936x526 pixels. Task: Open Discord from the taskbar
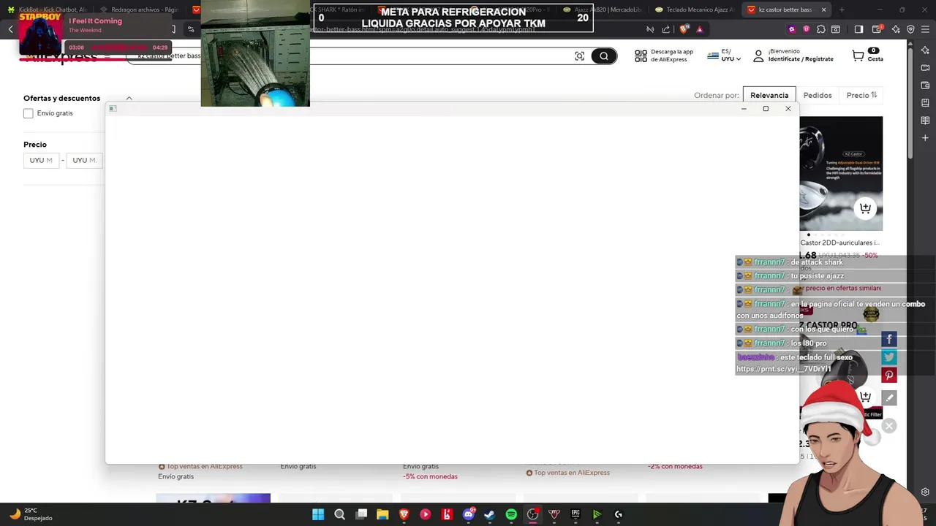point(468,514)
